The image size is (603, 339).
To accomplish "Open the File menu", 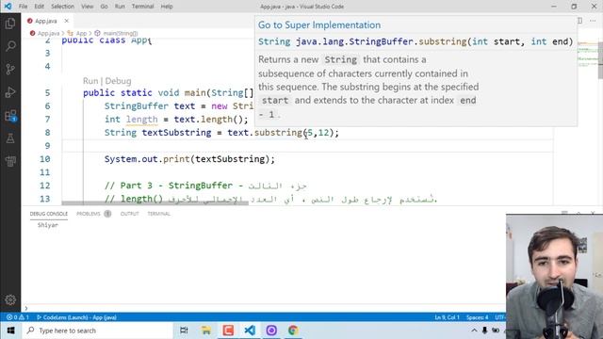I will pos(23,7).
